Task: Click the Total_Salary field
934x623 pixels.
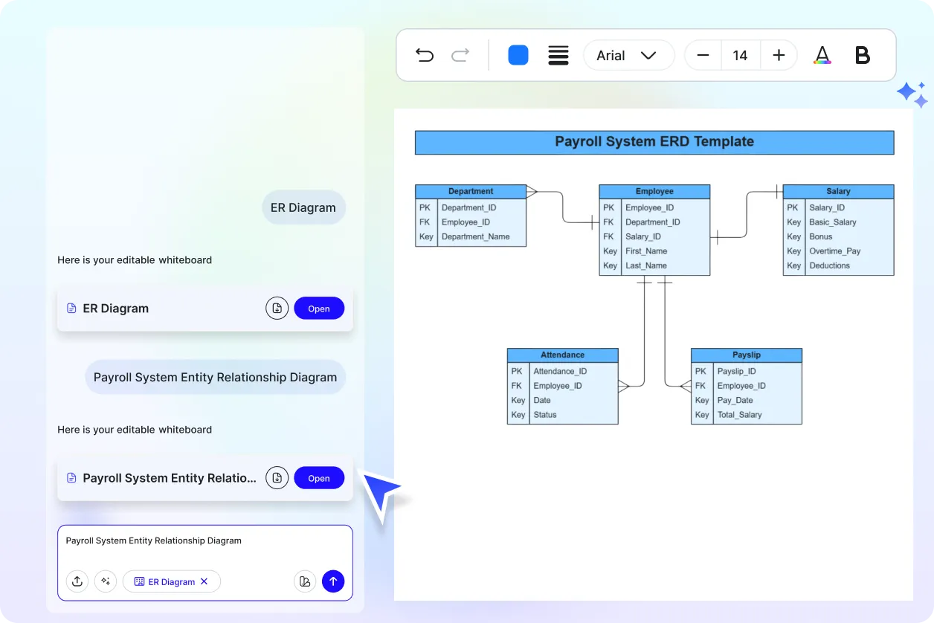Action: point(739,415)
